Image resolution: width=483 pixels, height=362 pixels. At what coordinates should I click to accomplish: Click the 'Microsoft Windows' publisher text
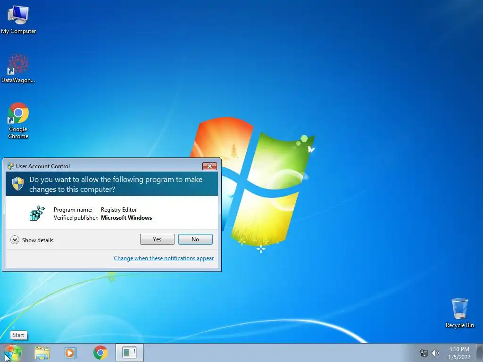126,218
